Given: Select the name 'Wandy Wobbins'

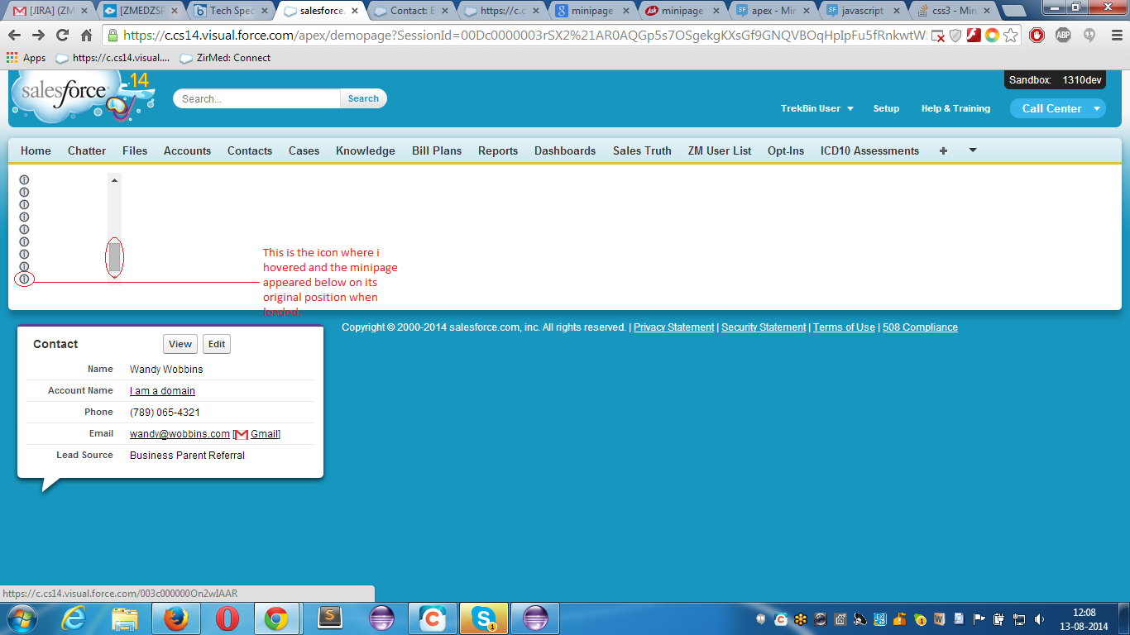Looking at the screenshot, I should point(166,370).
